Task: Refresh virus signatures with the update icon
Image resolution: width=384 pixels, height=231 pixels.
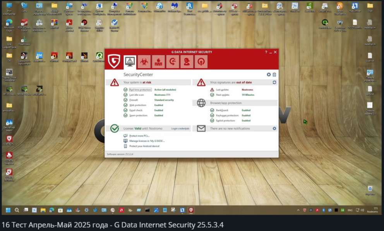Action: point(274,82)
